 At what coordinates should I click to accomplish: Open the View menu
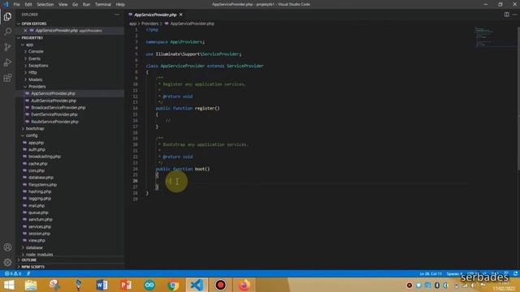[x=63, y=4]
